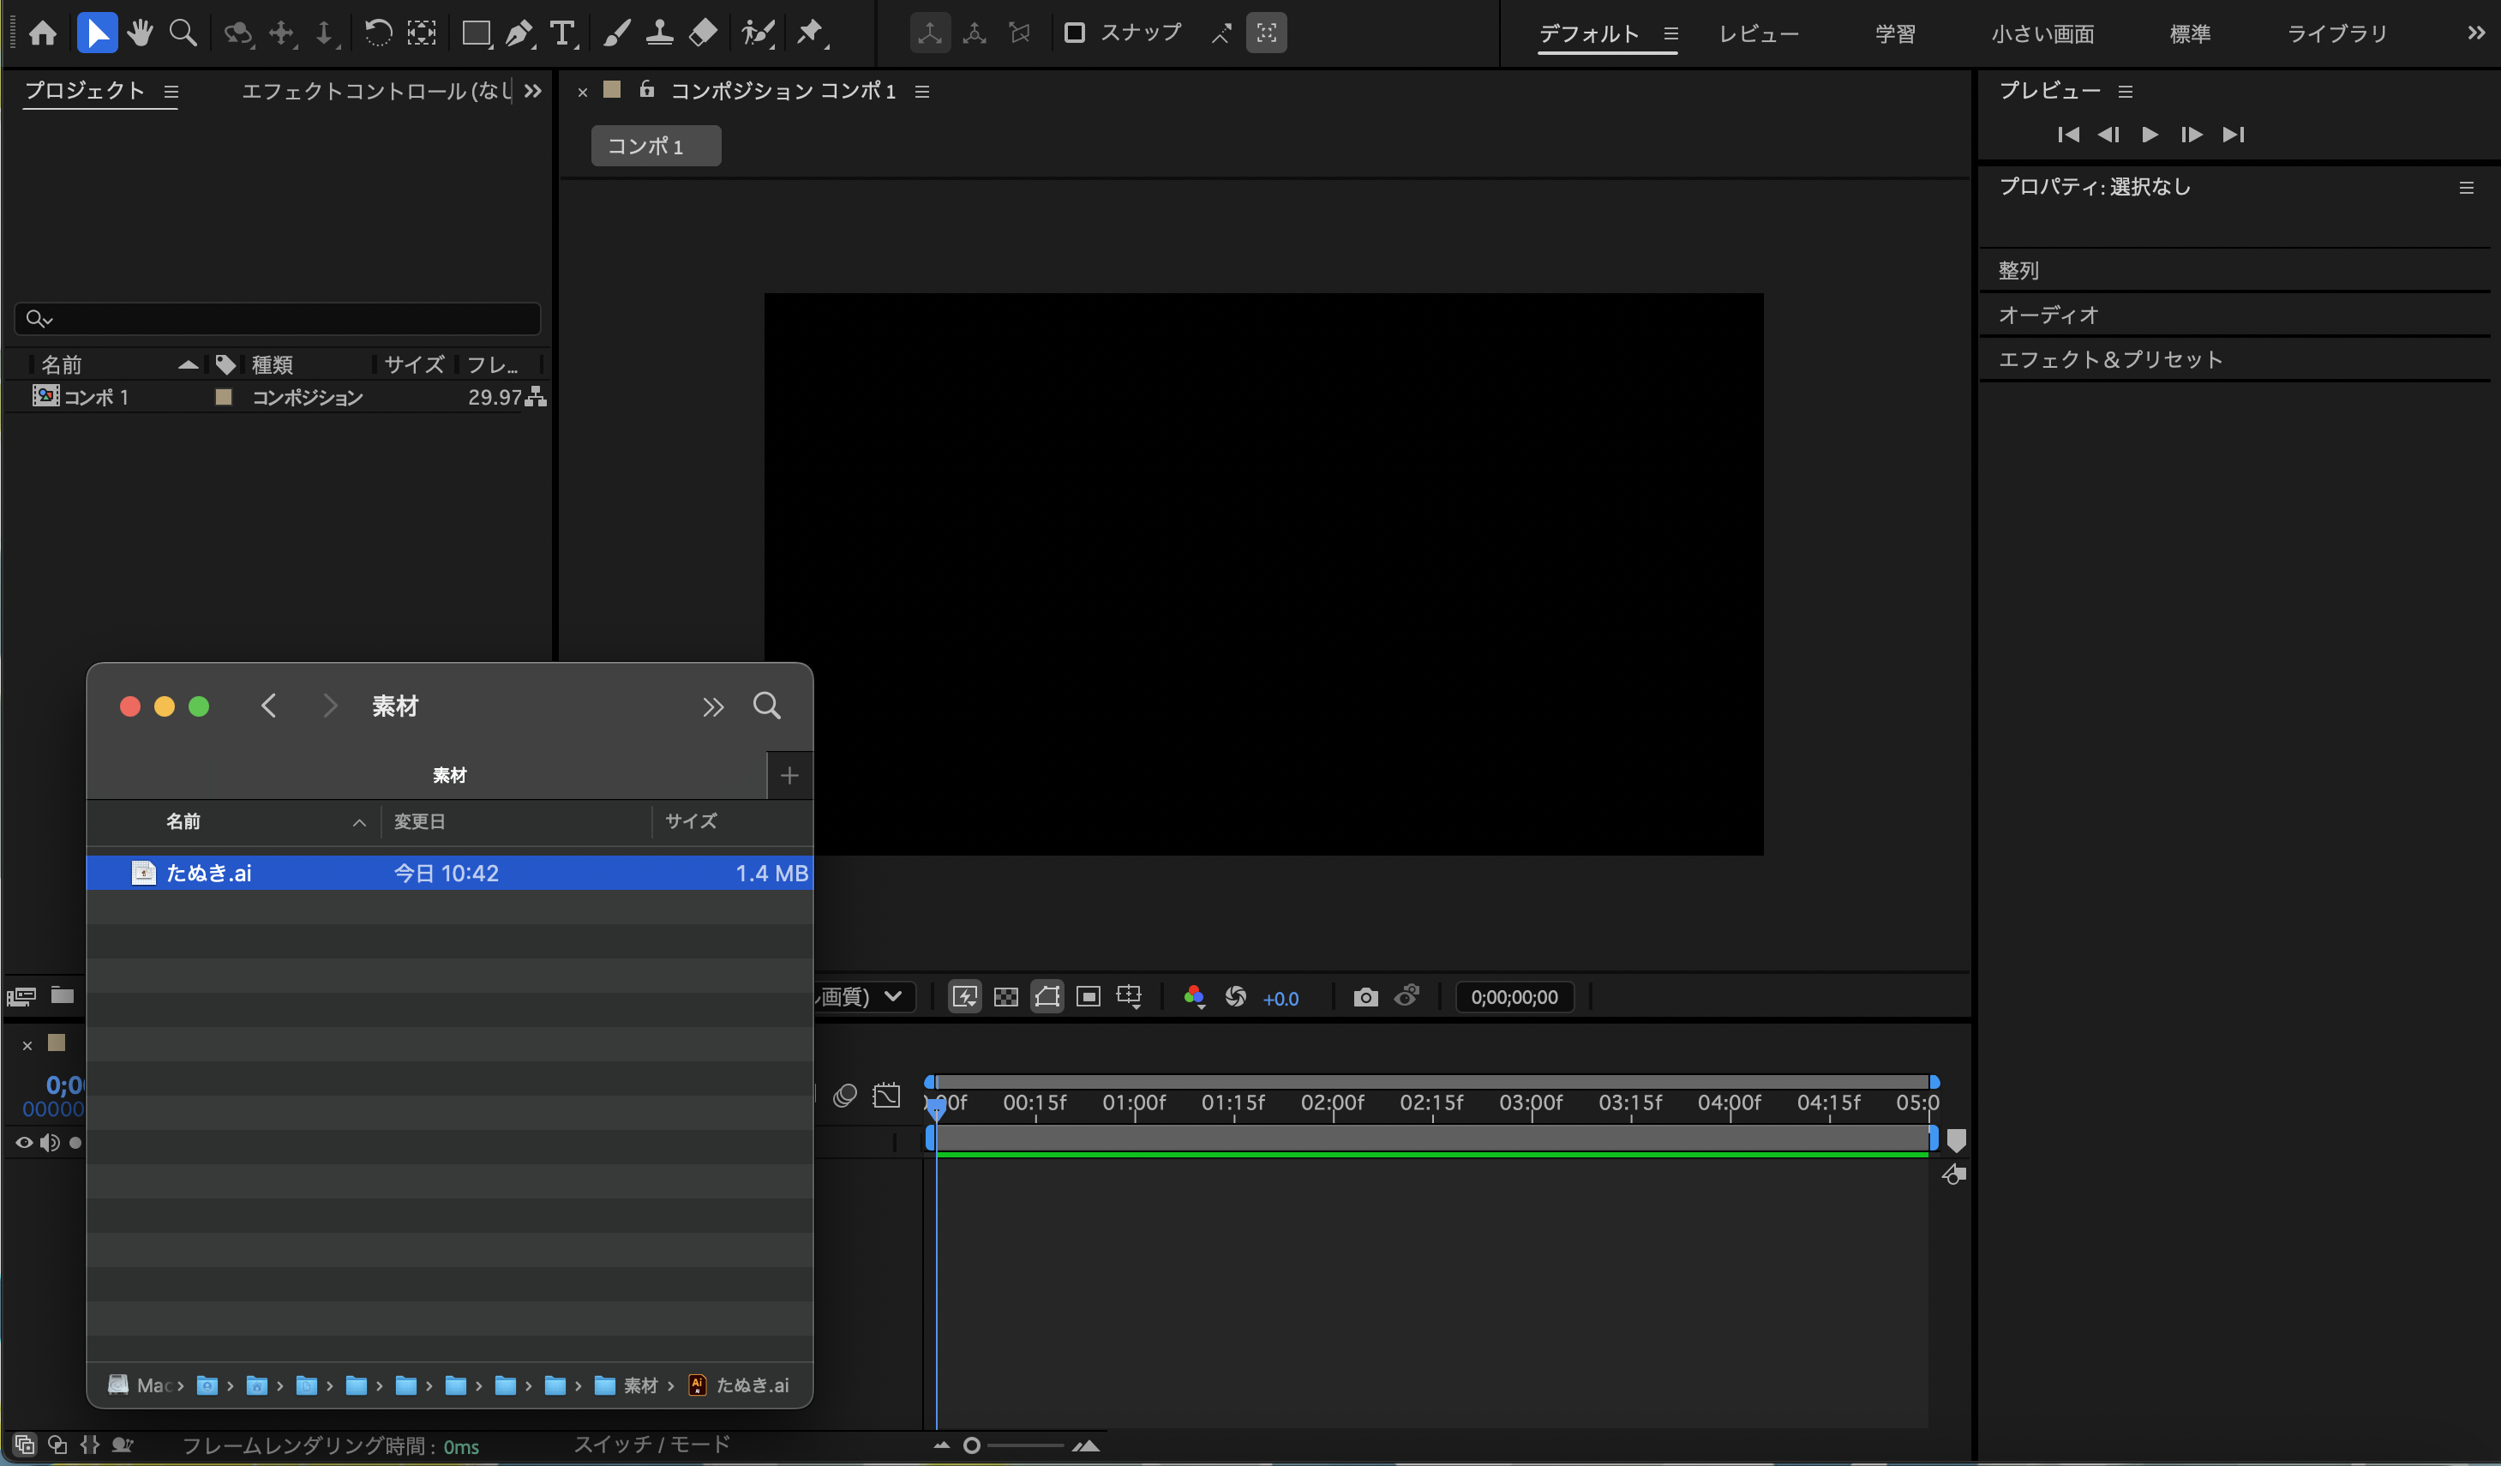Click the video eye column in timeline
Screen dimensions: 2501x1466
[x=24, y=1143]
